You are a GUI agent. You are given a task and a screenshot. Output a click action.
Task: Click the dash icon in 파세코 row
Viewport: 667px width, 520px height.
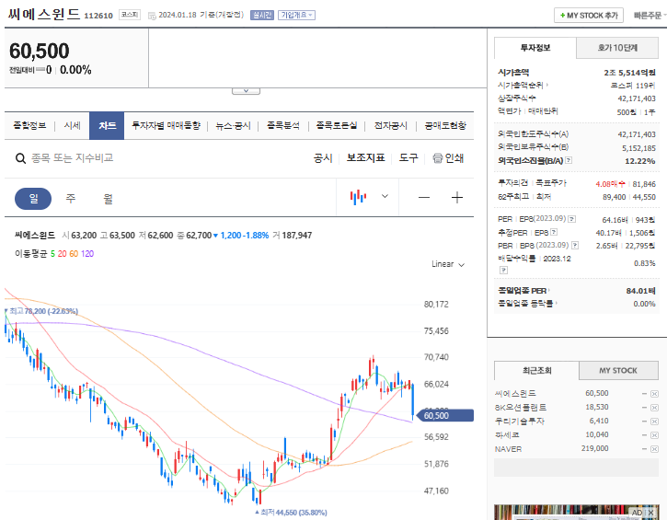644,435
